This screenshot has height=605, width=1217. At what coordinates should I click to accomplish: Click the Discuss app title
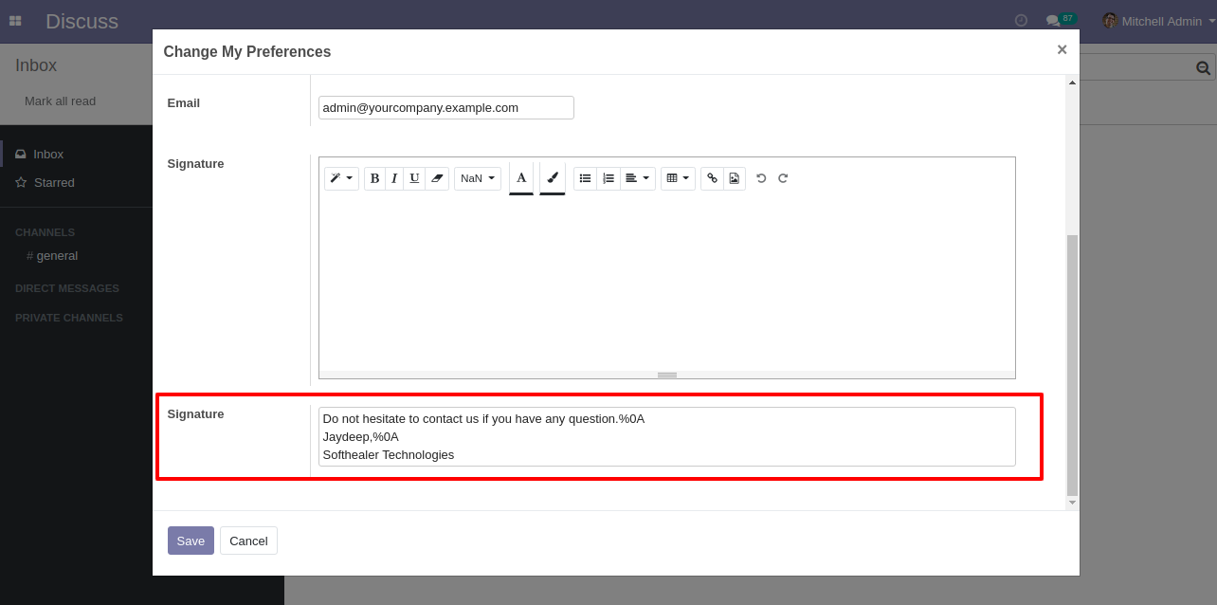(x=82, y=21)
